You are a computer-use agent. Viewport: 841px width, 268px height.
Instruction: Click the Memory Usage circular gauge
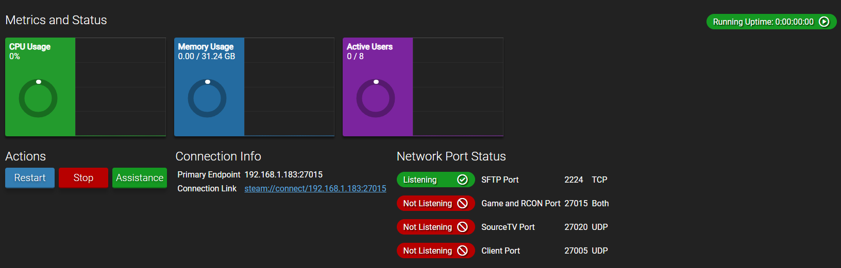pos(207,98)
